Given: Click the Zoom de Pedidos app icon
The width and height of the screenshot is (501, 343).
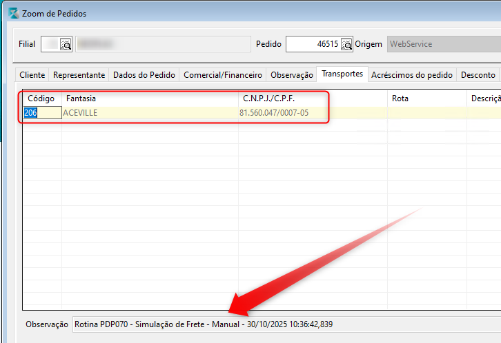Looking at the screenshot, I should pyautogui.click(x=14, y=13).
